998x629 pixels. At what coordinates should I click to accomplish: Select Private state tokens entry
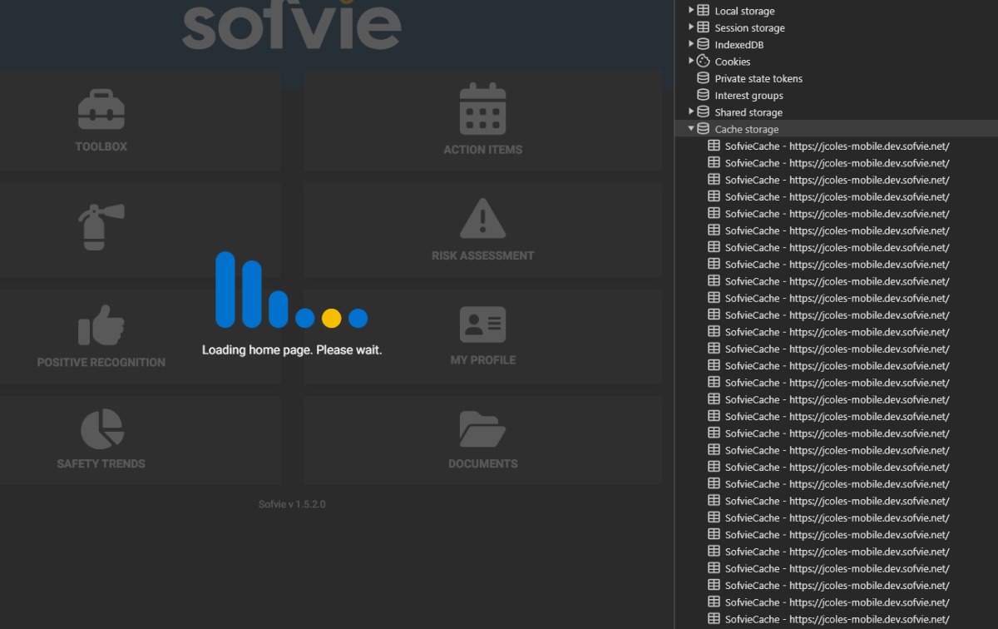758,78
